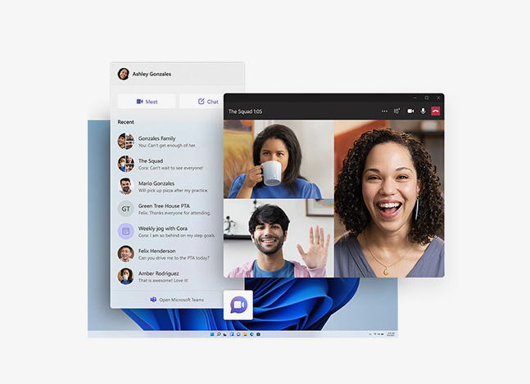
Task: Open more options in the call window
Action: click(x=384, y=111)
